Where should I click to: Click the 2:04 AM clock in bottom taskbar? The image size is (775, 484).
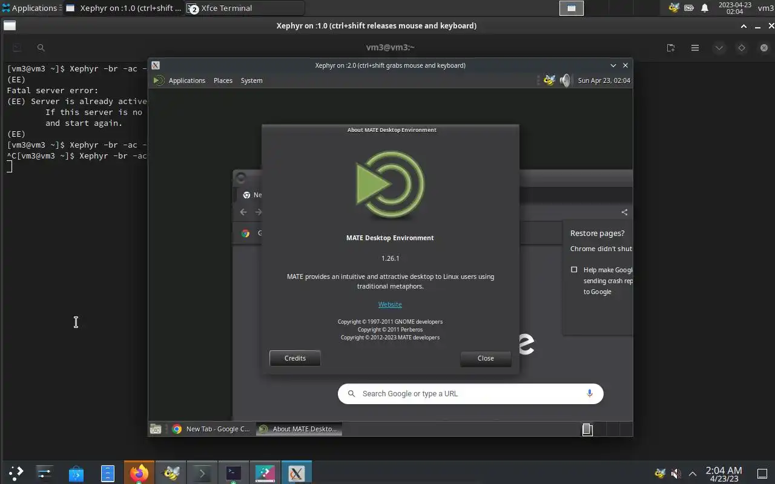[x=724, y=473]
